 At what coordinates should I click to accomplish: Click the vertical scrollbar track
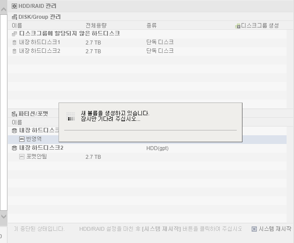click(3, 112)
